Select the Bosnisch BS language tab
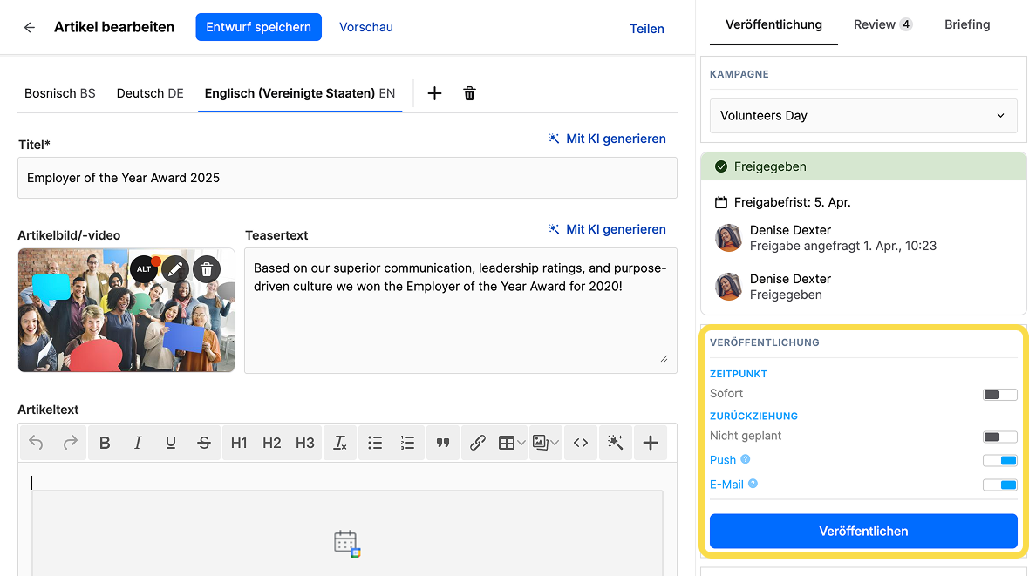 point(59,94)
